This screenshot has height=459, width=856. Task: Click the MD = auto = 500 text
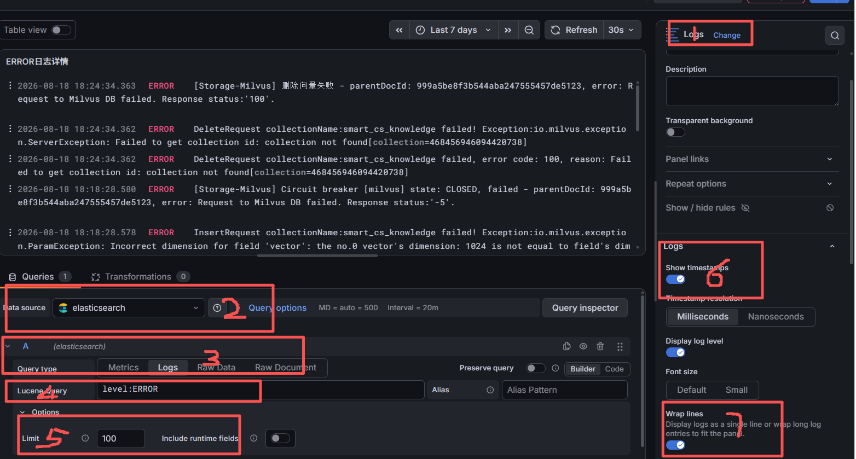[348, 308]
